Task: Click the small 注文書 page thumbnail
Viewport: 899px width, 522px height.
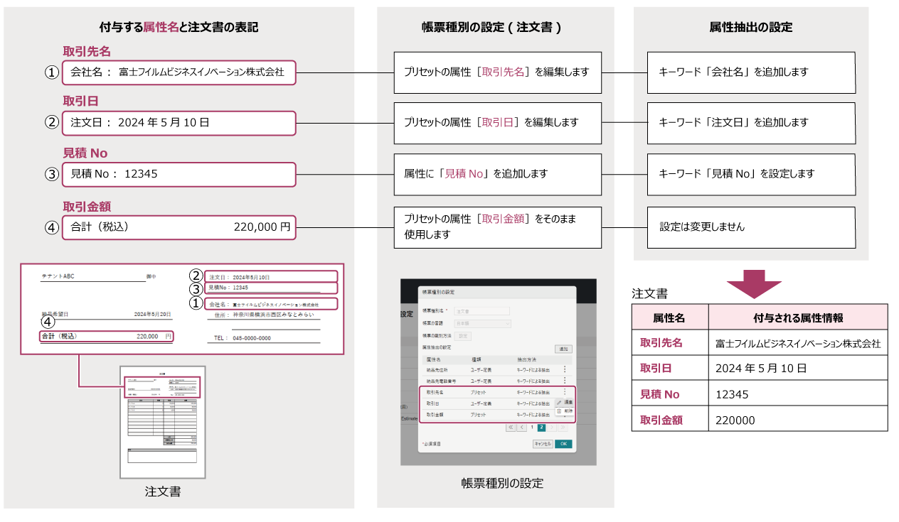Action: click(162, 423)
